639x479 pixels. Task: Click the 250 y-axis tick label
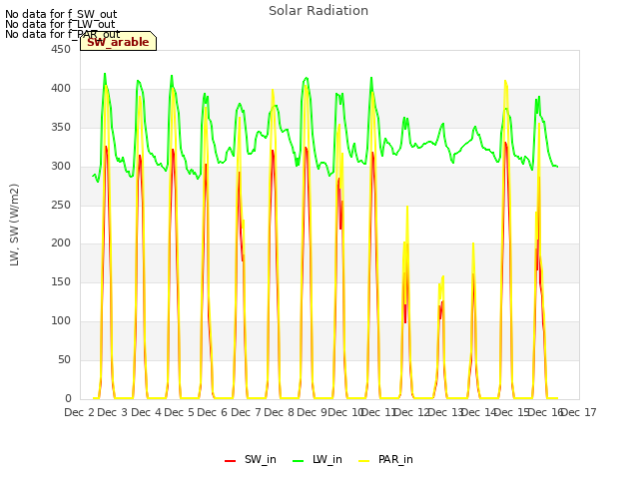click(x=61, y=205)
